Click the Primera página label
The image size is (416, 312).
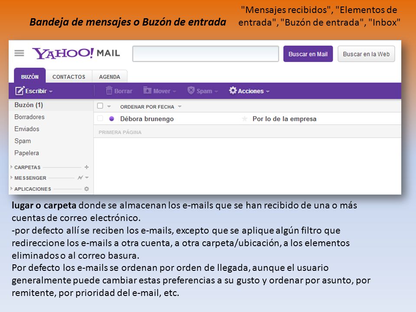click(120, 132)
